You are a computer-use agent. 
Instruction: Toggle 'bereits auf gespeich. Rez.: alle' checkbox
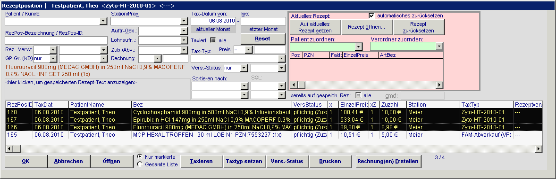coord(358,95)
